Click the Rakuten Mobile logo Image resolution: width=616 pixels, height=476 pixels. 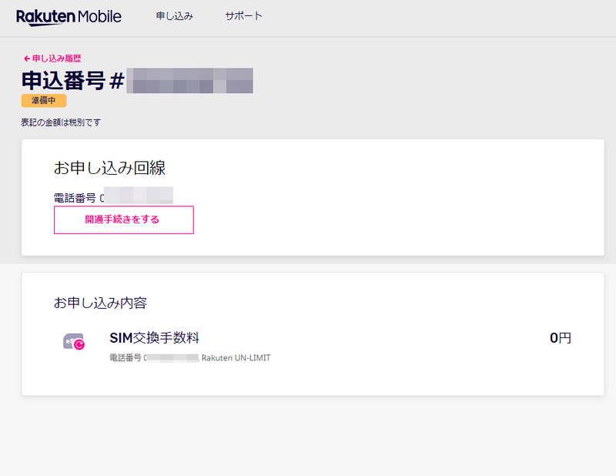pos(69,17)
